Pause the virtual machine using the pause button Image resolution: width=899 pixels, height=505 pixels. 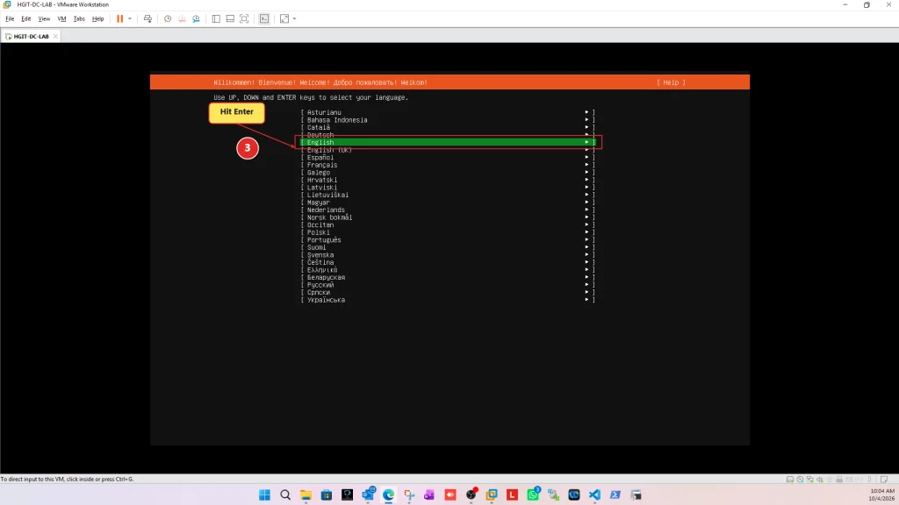tap(119, 19)
